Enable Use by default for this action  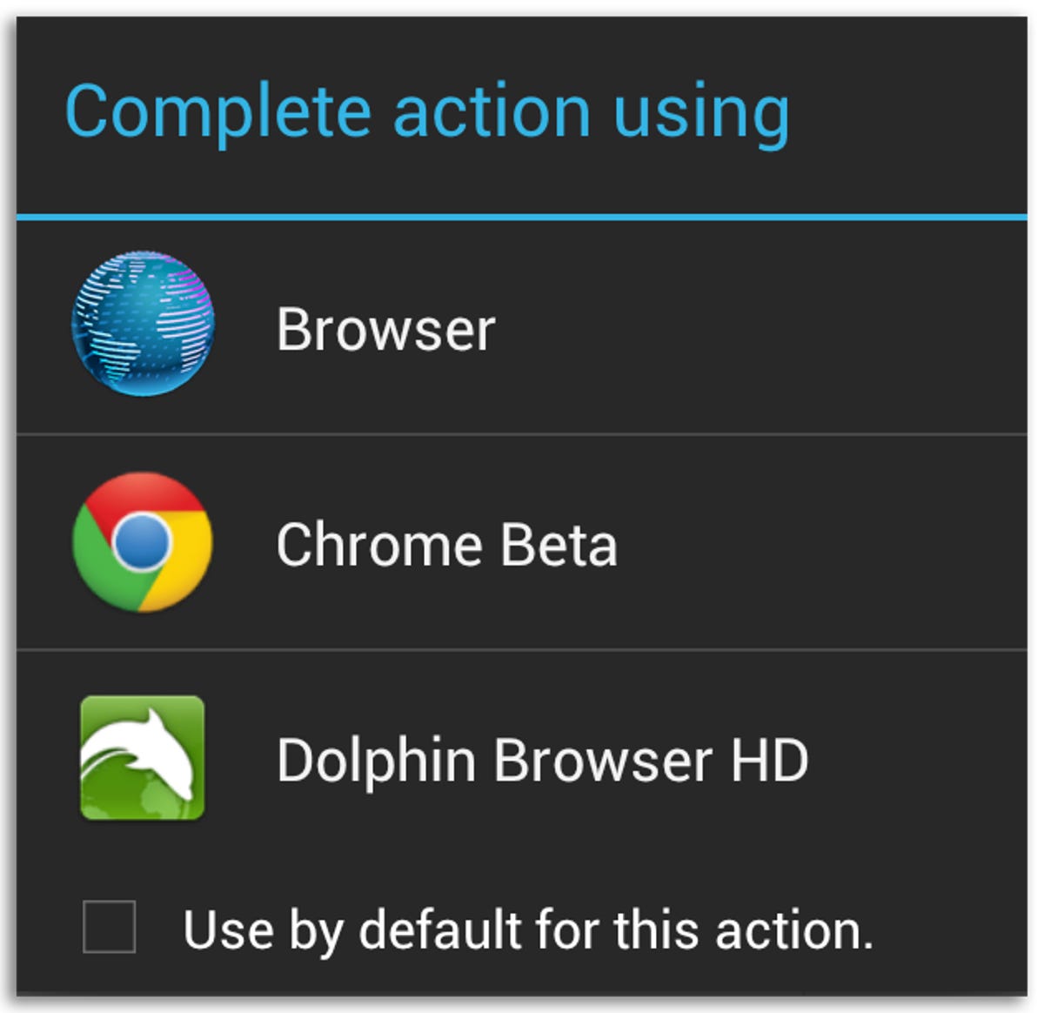110,928
